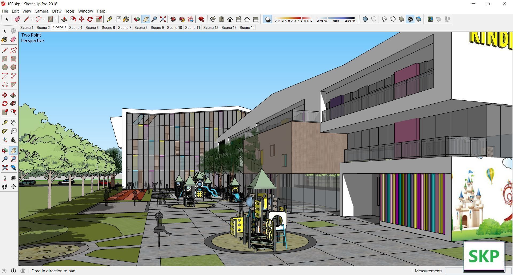Switch to Scene 14 tab
Screen dimensions: 513x275
point(247,27)
